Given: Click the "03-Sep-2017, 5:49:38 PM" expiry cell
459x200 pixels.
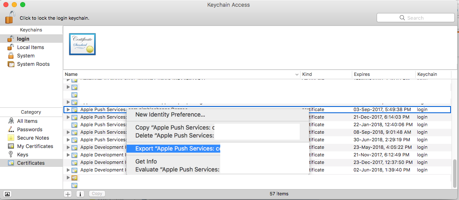Looking at the screenshot, I should 382,110.
